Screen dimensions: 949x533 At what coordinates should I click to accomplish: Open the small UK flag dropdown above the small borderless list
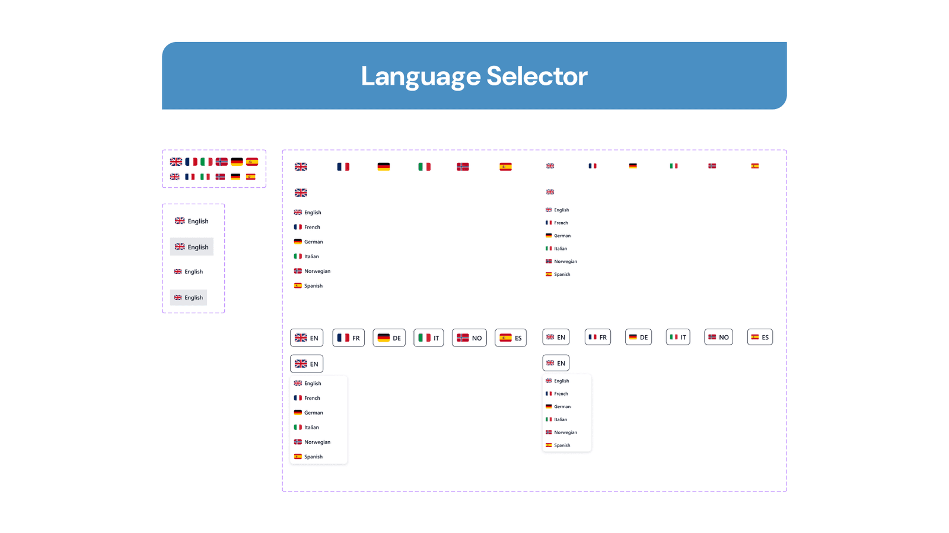[x=550, y=192]
